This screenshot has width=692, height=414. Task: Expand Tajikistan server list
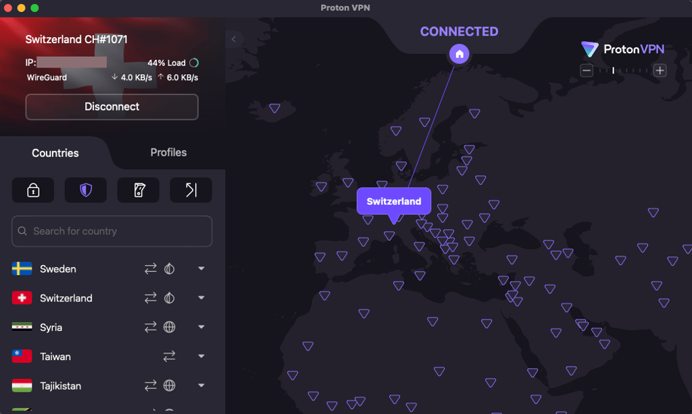[201, 386]
